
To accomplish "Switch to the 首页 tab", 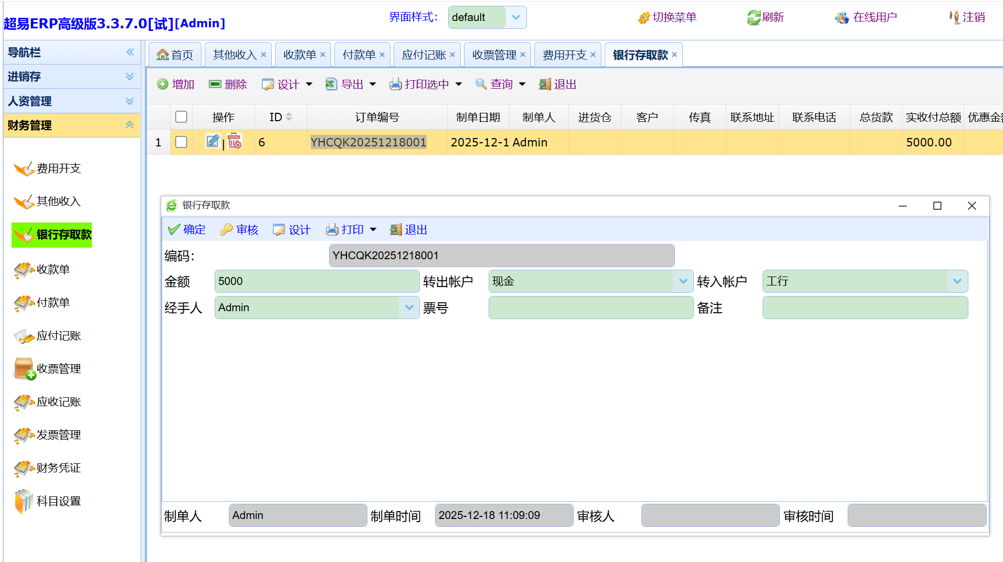I will coord(175,55).
